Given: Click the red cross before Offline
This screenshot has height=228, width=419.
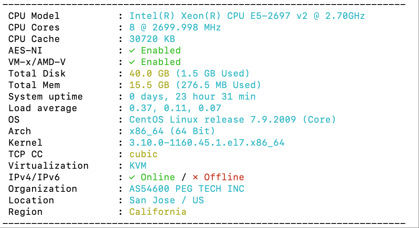Looking at the screenshot, I should pyautogui.click(x=196, y=177).
